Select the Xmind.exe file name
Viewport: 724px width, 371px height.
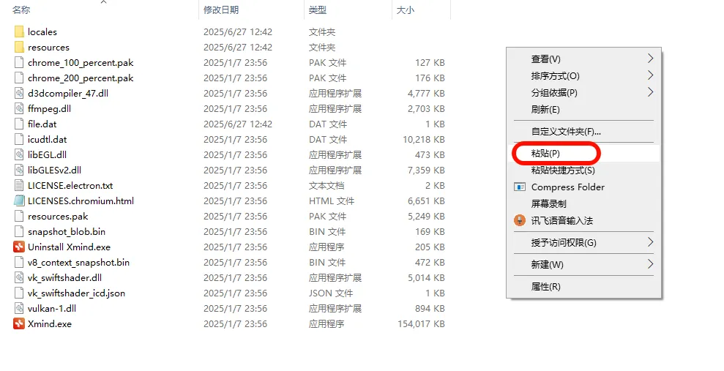tap(50, 324)
